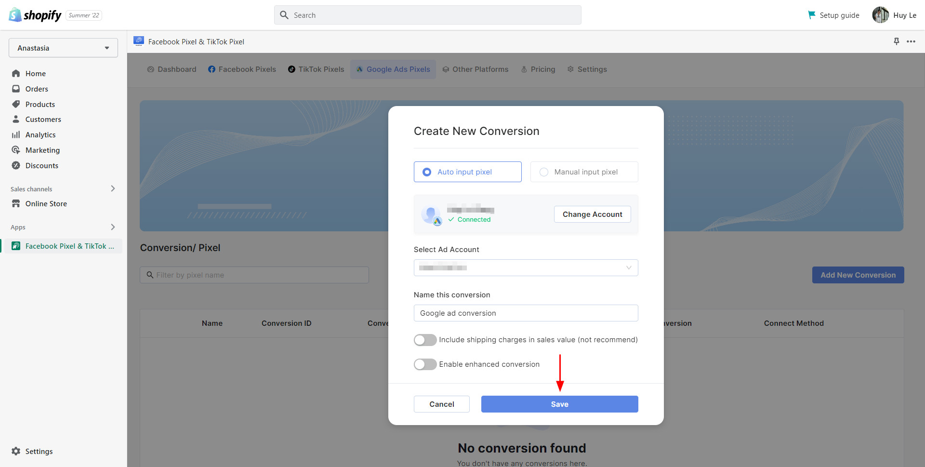Image resolution: width=925 pixels, height=467 pixels.
Task: Open Marketing in the sidebar
Action: tap(42, 150)
